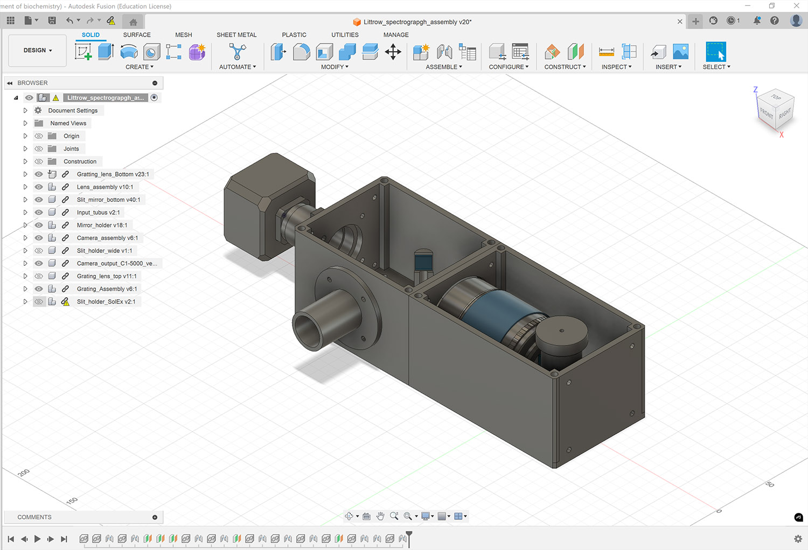Image resolution: width=808 pixels, height=550 pixels.
Task: Select the Rectangular Pattern tool icon
Action: [x=173, y=52]
